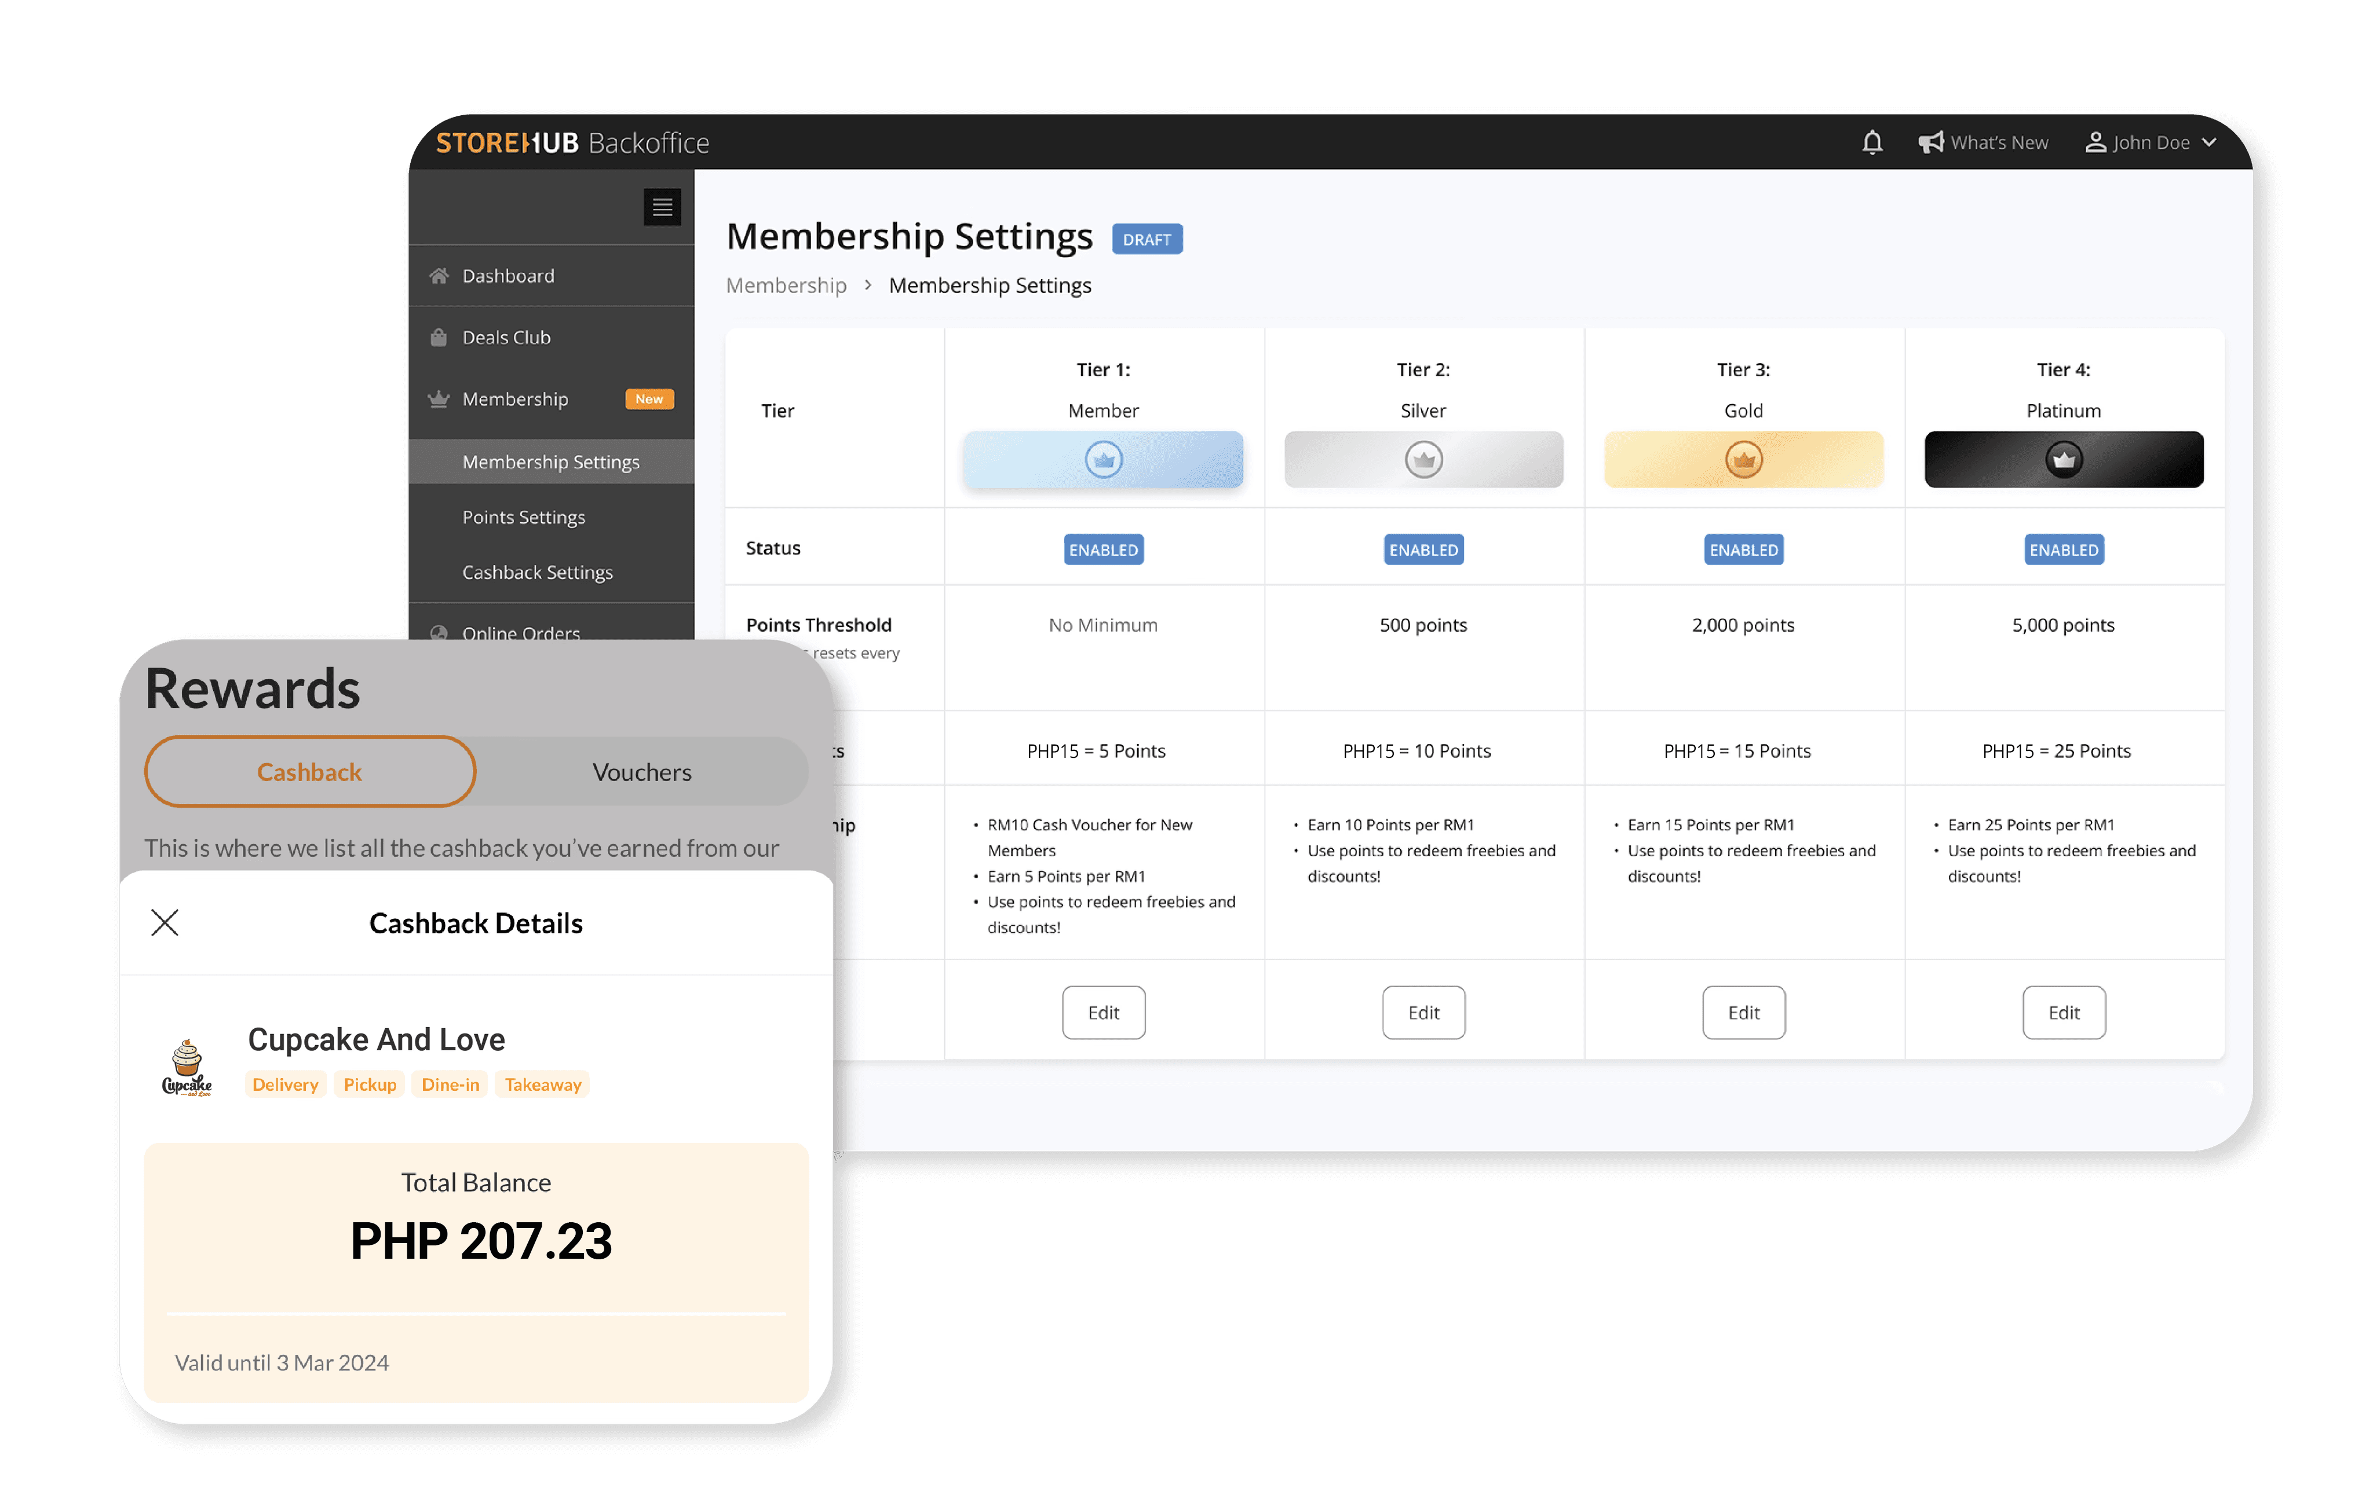
Task: Click the breadcrumb chevron after Membership
Action: [867, 285]
